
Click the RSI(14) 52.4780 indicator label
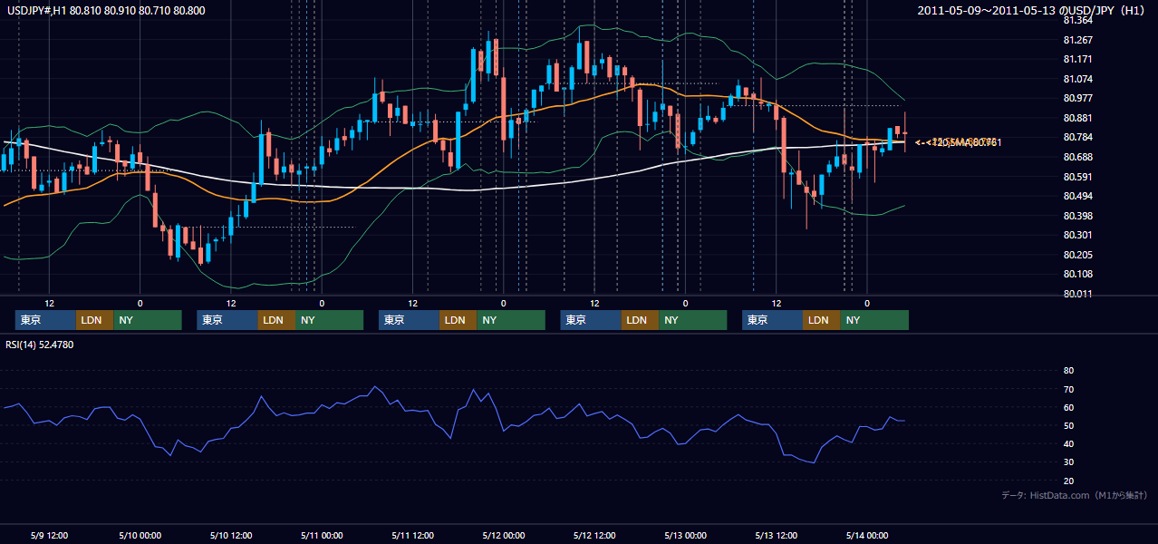tap(39, 345)
